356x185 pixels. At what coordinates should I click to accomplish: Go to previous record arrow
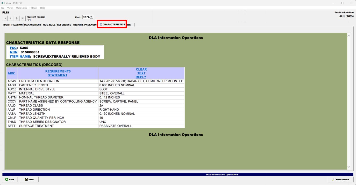(11, 18)
